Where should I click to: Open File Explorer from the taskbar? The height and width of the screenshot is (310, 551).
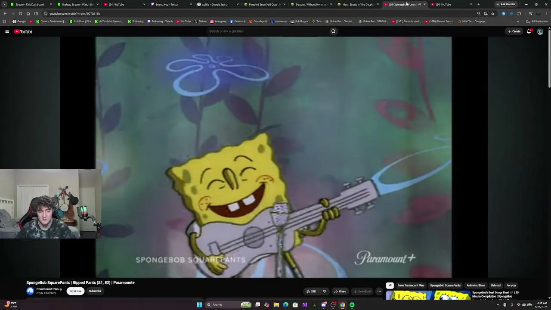point(276,305)
